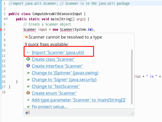This screenshot has width=162, height=122.
Task: Choose Create interface 'Scanner' fix
Action: pyautogui.click(x=57, y=66)
